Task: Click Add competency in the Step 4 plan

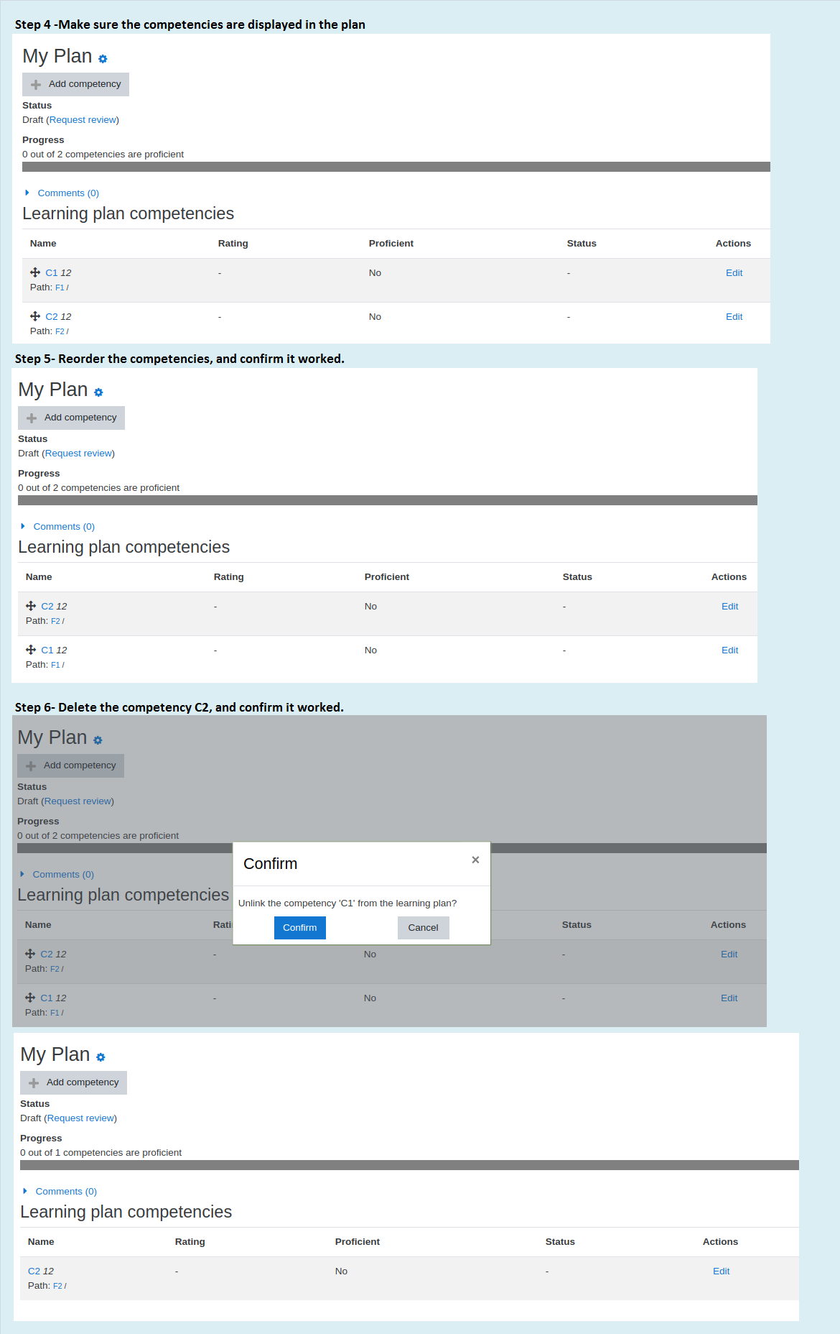Action: pyautogui.click(x=76, y=84)
